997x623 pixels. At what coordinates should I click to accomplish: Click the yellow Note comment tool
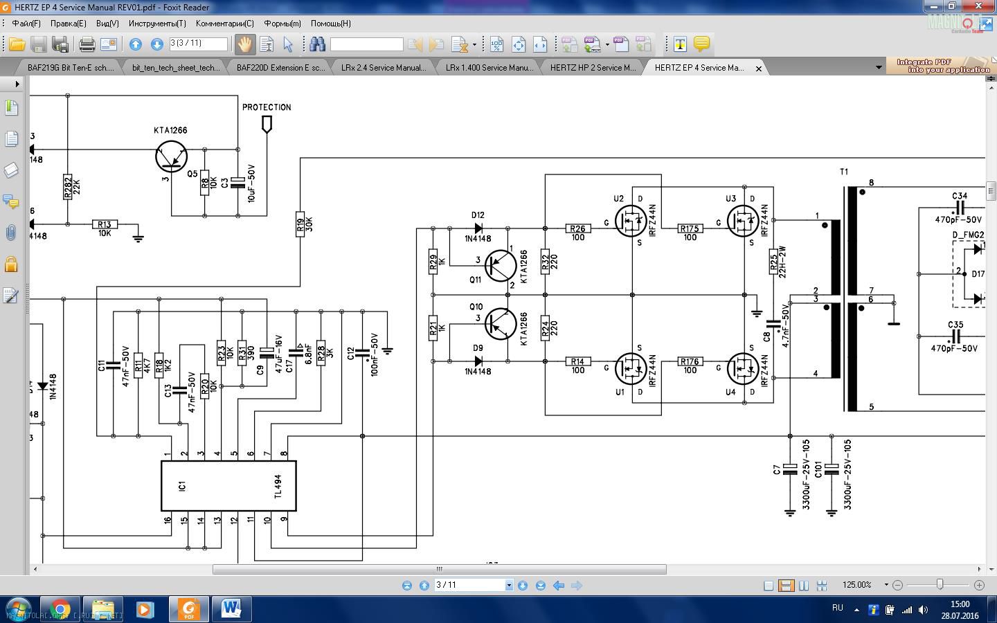pyautogui.click(x=701, y=44)
